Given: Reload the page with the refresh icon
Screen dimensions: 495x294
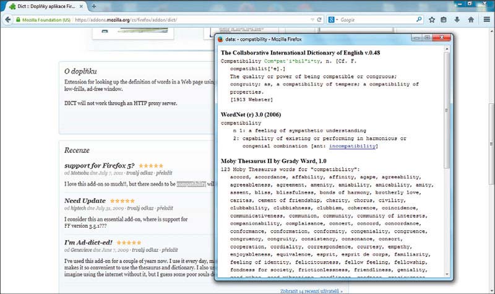Looking at the screenshot, I should [x=319, y=20].
